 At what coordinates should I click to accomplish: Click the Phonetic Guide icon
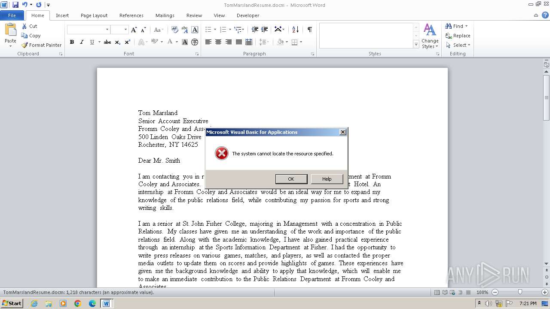click(185, 30)
